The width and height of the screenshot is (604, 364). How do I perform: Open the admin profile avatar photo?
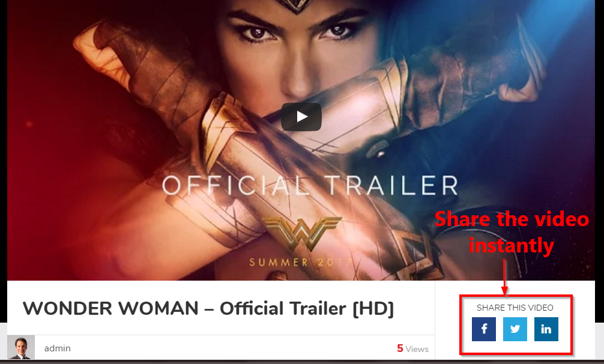(21, 347)
